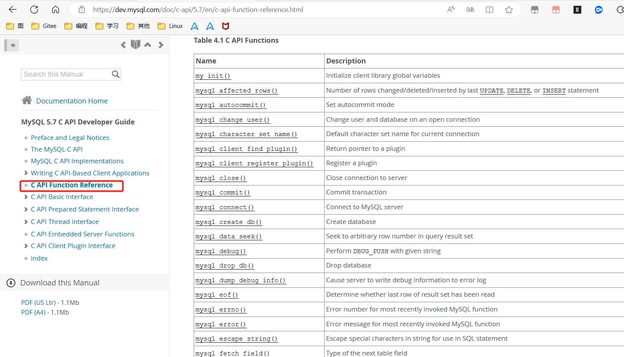The image size is (624, 357).
Task: Collapse the manual sidebar panel arrow
Action: 12,45
